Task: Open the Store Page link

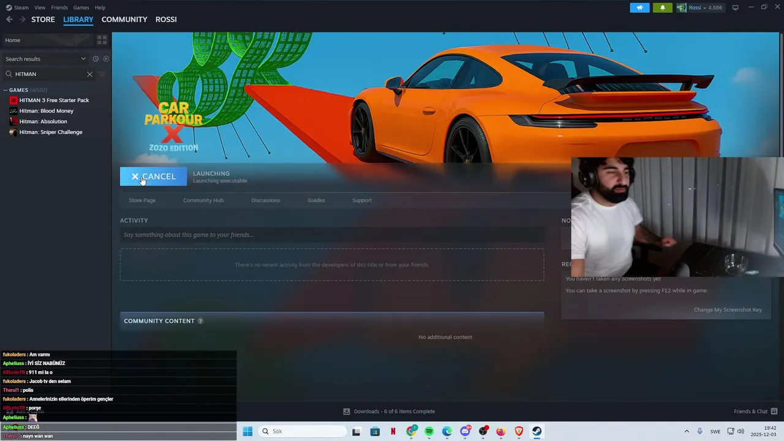Action: click(x=142, y=200)
